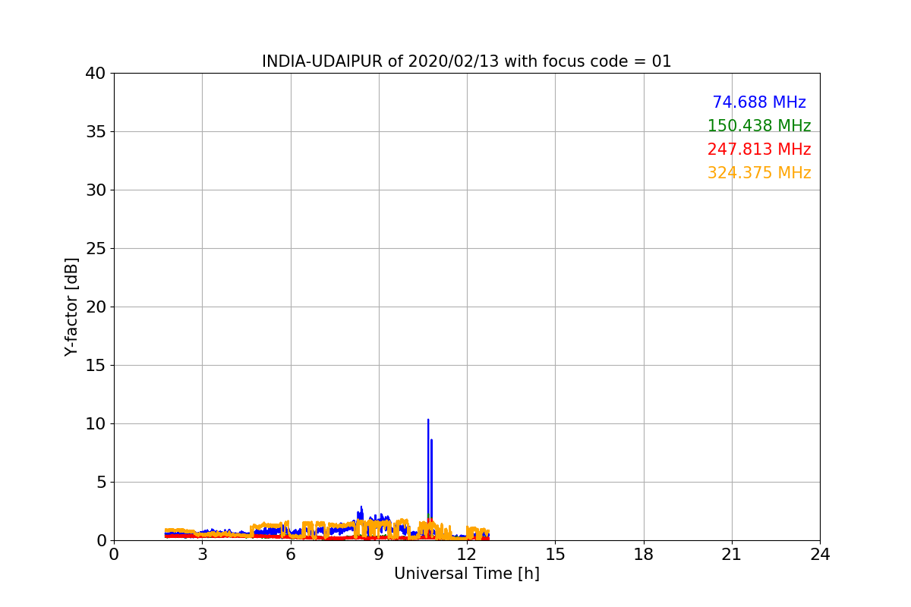
Task: Click y-axis tick label 40
Action: click(95, 74)
